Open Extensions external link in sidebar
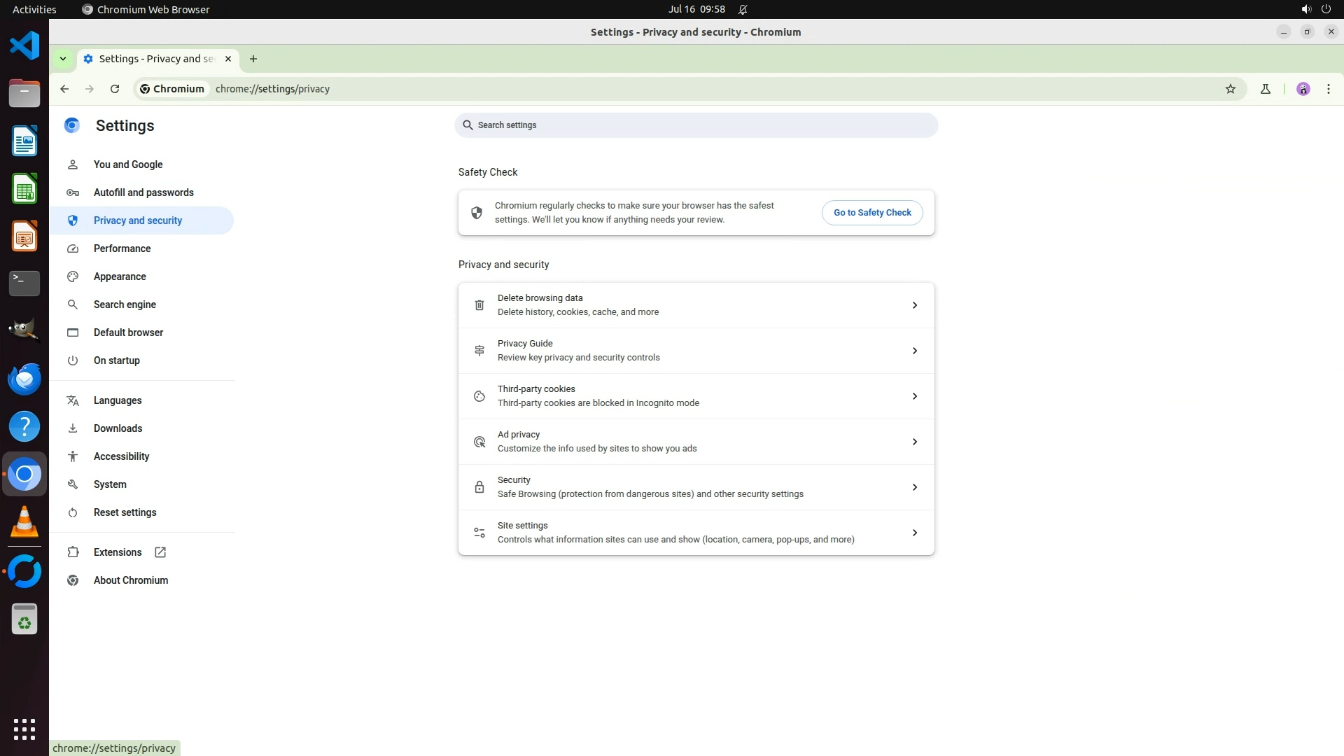 point(118,552)
